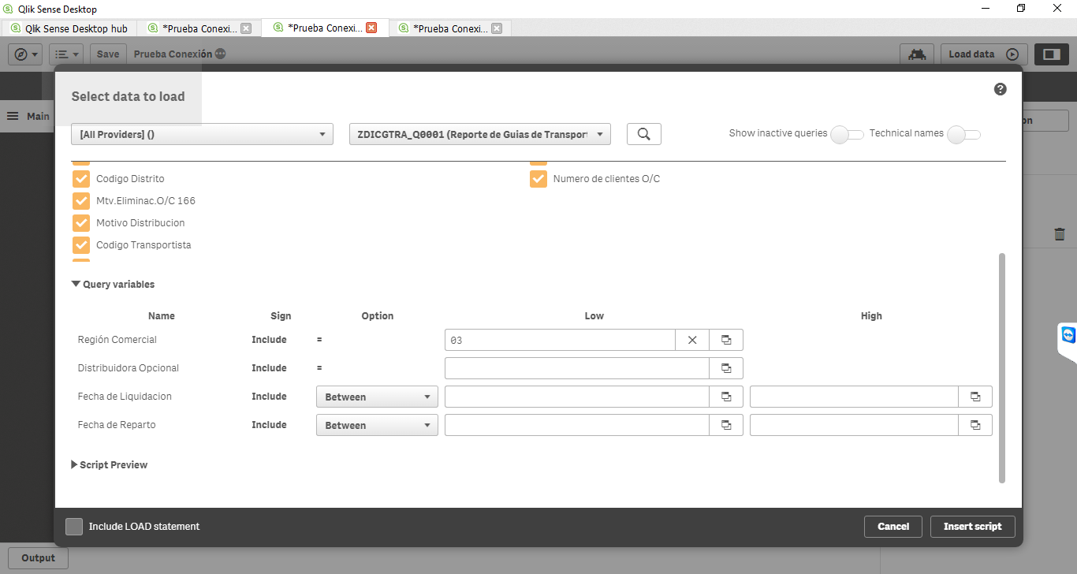Toggle Show inactive queries switch
The height and width of the screenshot is (574, 1077).
point(848,134)
